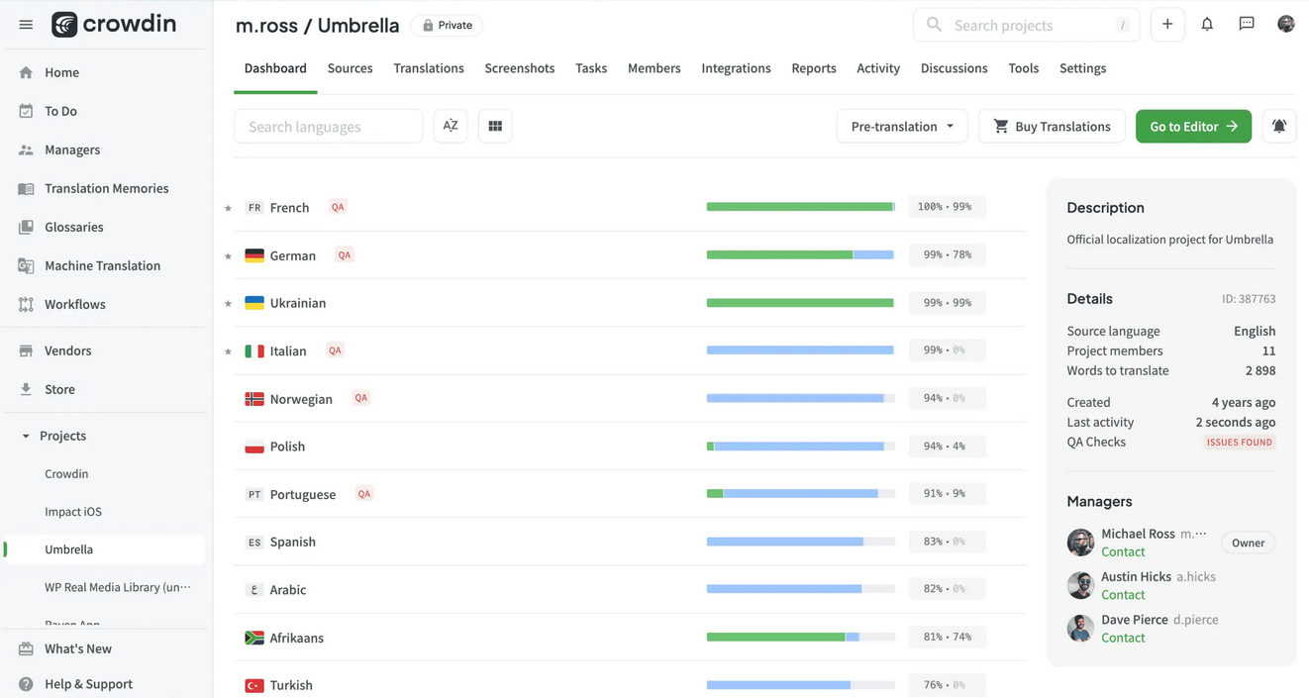Click the Afrikaans progress bar
The image size is (1309, 698).
click(x=800, y=638)
